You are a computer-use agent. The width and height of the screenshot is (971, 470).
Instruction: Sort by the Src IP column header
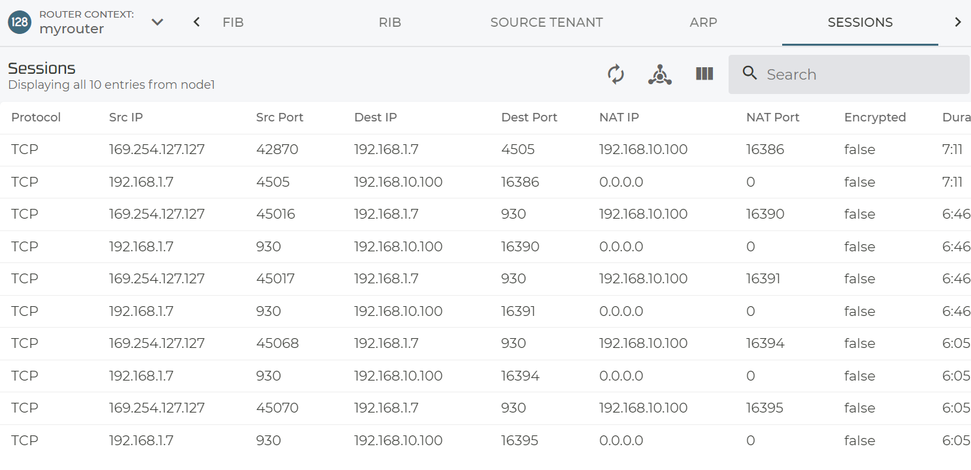[125, 117]
